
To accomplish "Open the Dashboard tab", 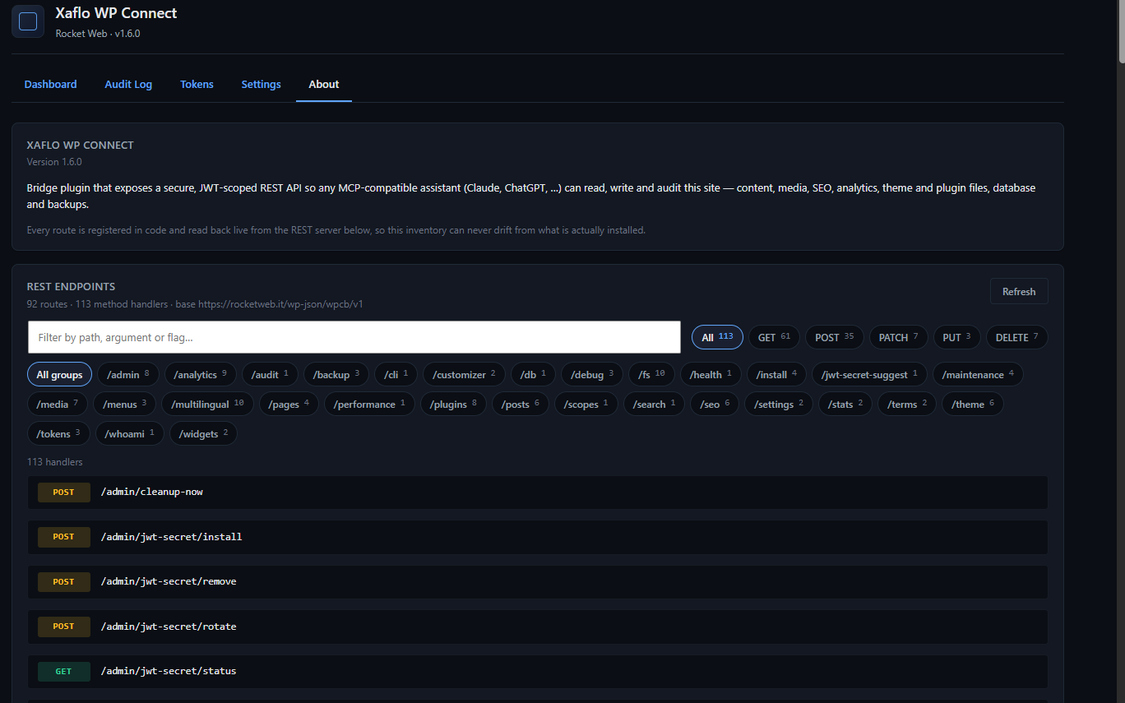I will (x=50, y=85).
